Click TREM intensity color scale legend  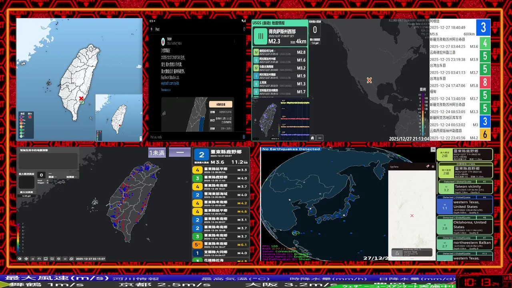pos(20,237)
